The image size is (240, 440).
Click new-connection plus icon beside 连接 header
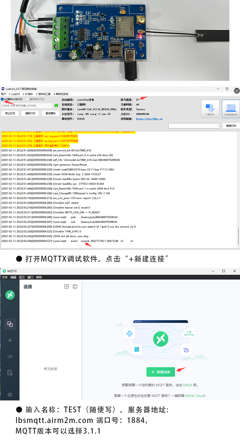[x=67, y=286]
